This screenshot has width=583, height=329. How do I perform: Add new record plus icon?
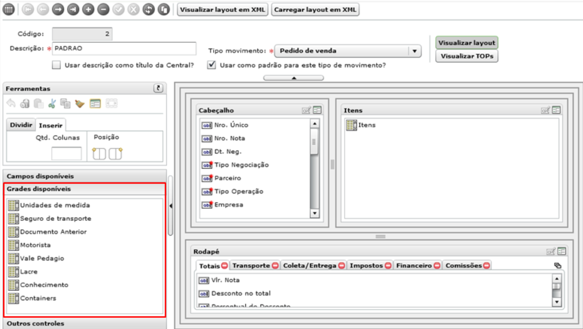tap(88, 9)
